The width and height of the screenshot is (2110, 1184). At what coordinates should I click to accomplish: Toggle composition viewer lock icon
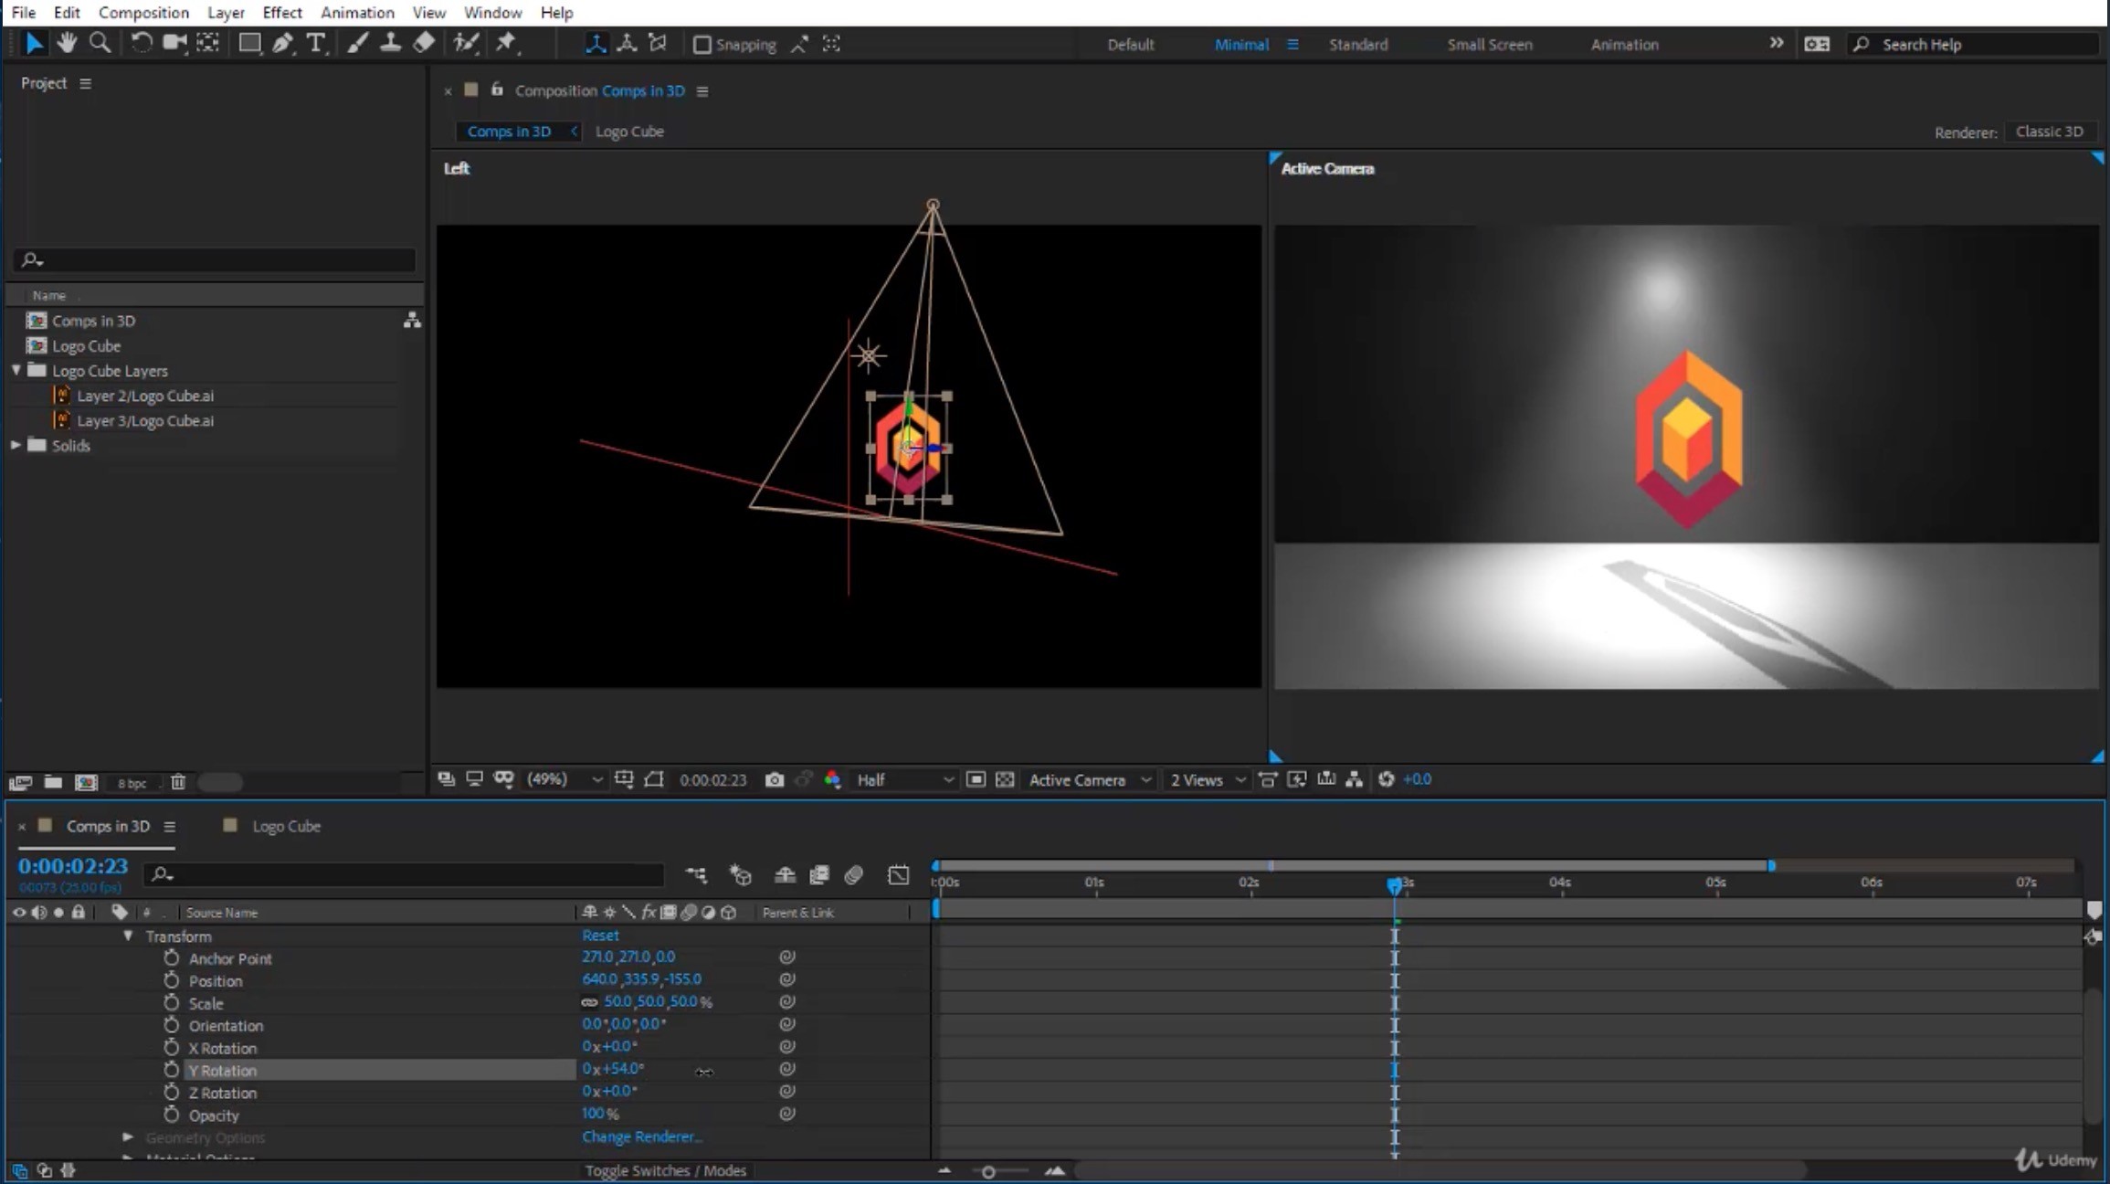click(x=497, y=90)
